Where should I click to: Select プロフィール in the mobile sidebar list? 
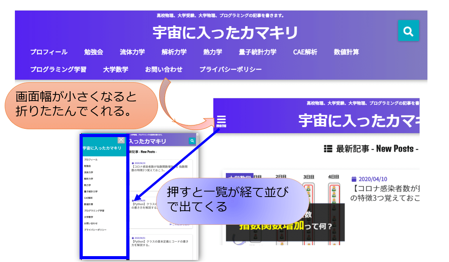tap(91, 160)
